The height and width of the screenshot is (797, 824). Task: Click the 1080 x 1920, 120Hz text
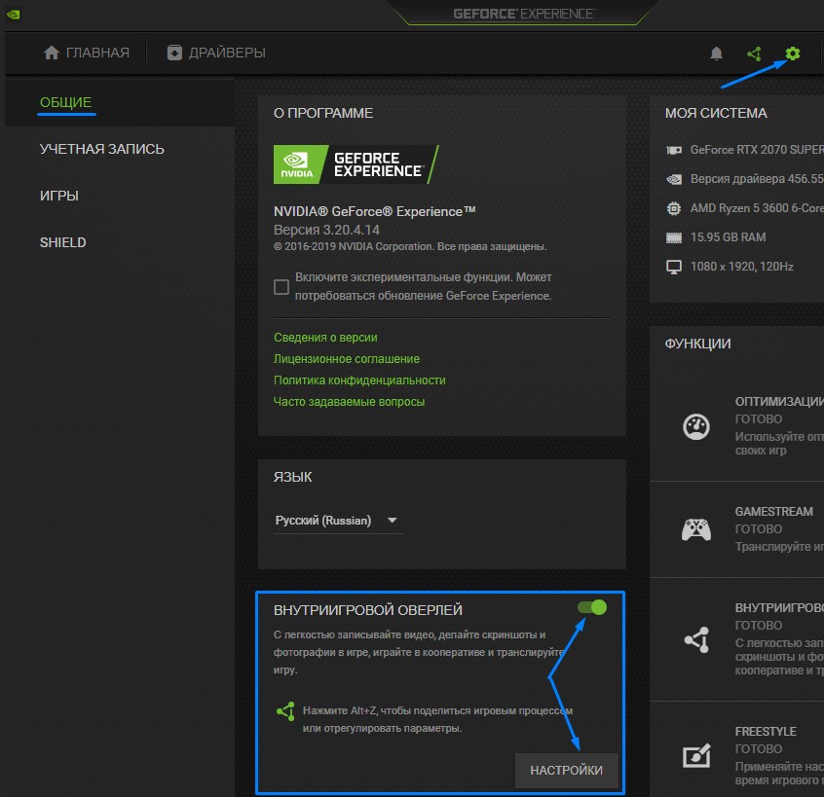click(741, 267)
